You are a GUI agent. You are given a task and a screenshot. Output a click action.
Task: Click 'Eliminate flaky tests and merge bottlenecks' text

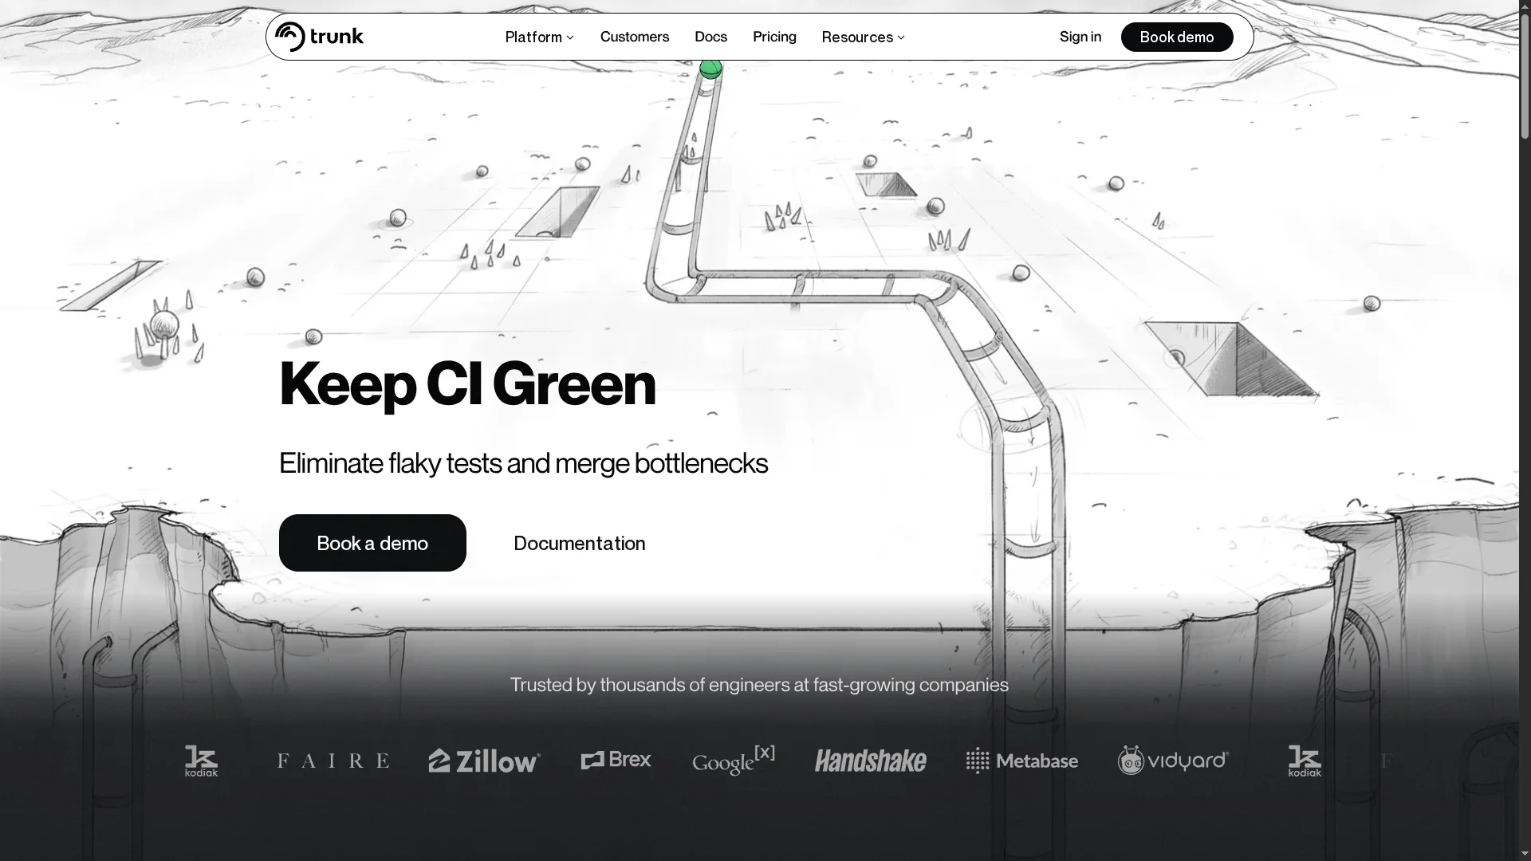(x=523, y=463)
